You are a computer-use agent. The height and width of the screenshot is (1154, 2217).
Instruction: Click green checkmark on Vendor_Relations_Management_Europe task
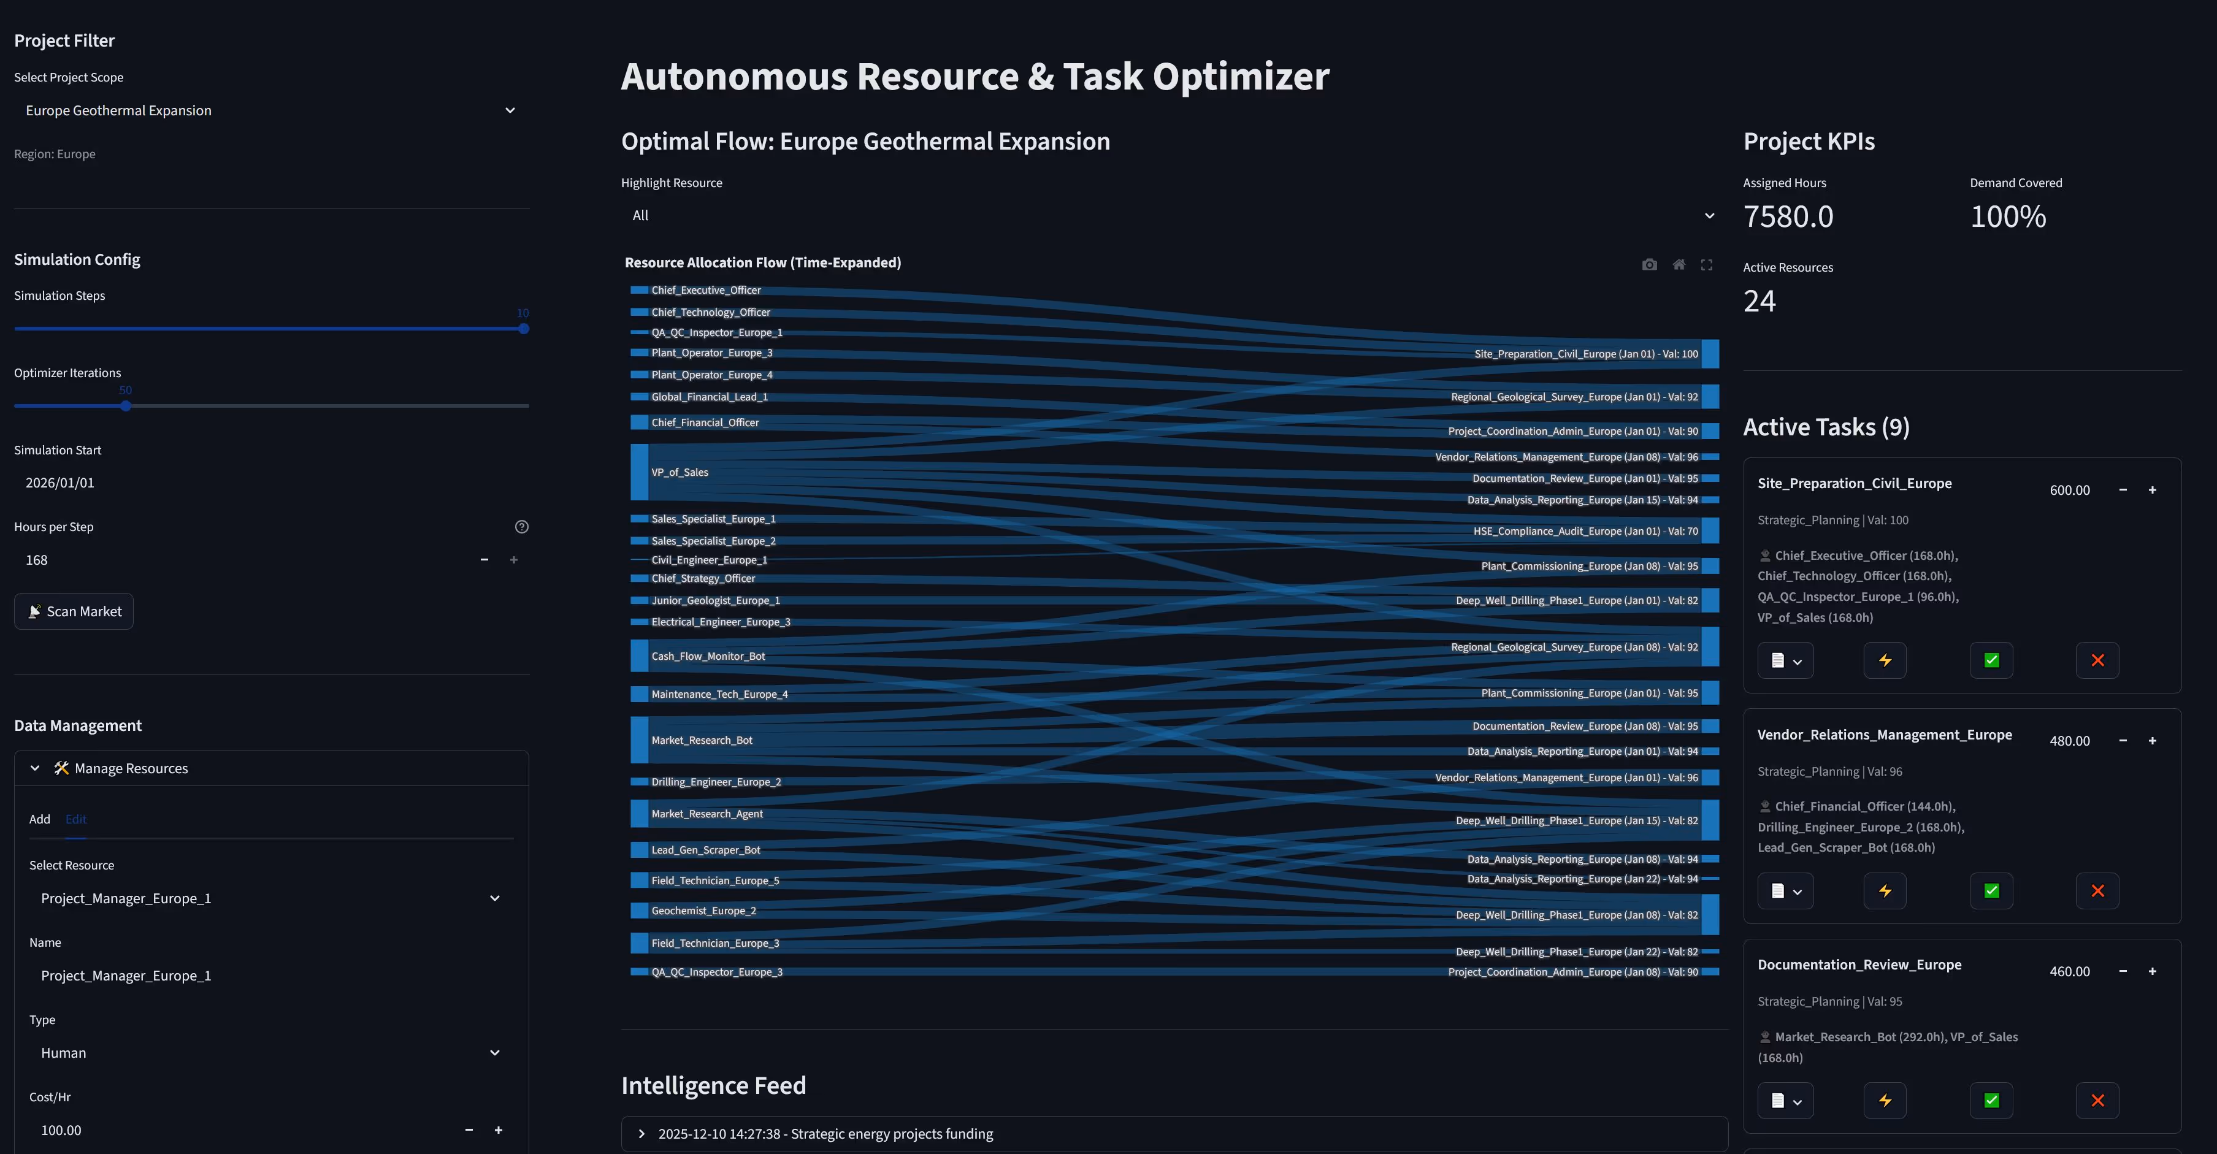point(1991,891)
